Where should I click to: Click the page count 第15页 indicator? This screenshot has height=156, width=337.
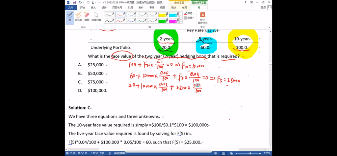point(77,153)
